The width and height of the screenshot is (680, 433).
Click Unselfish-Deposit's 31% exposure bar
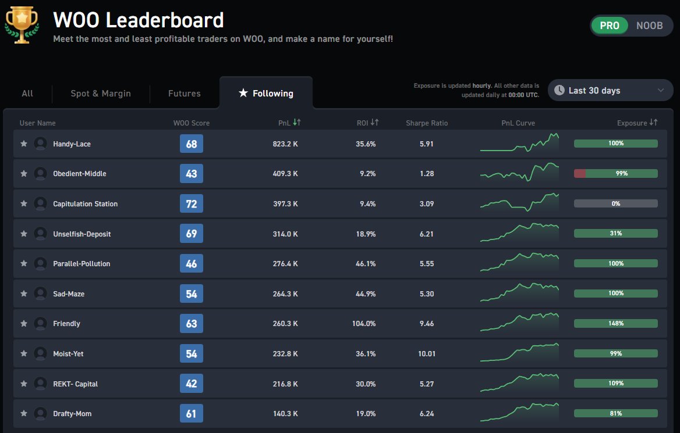(x=616, y=234)
